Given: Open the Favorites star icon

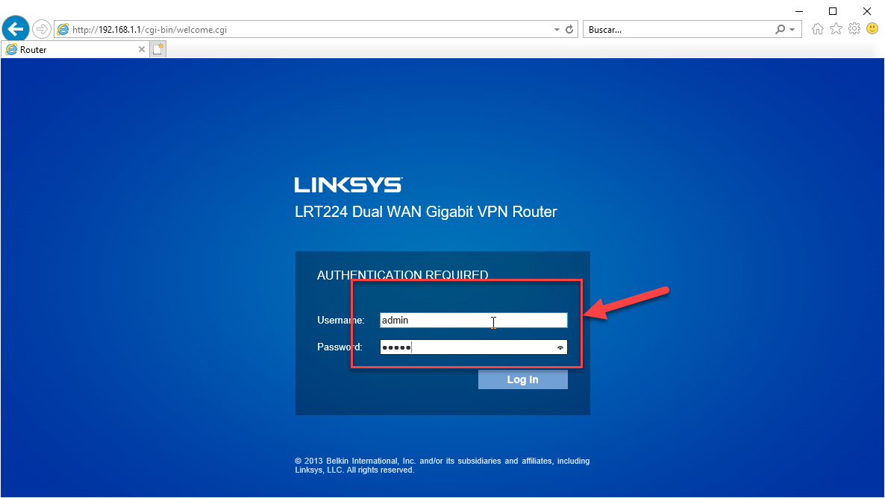Looking at the screenshot, I should coord(836,29).
